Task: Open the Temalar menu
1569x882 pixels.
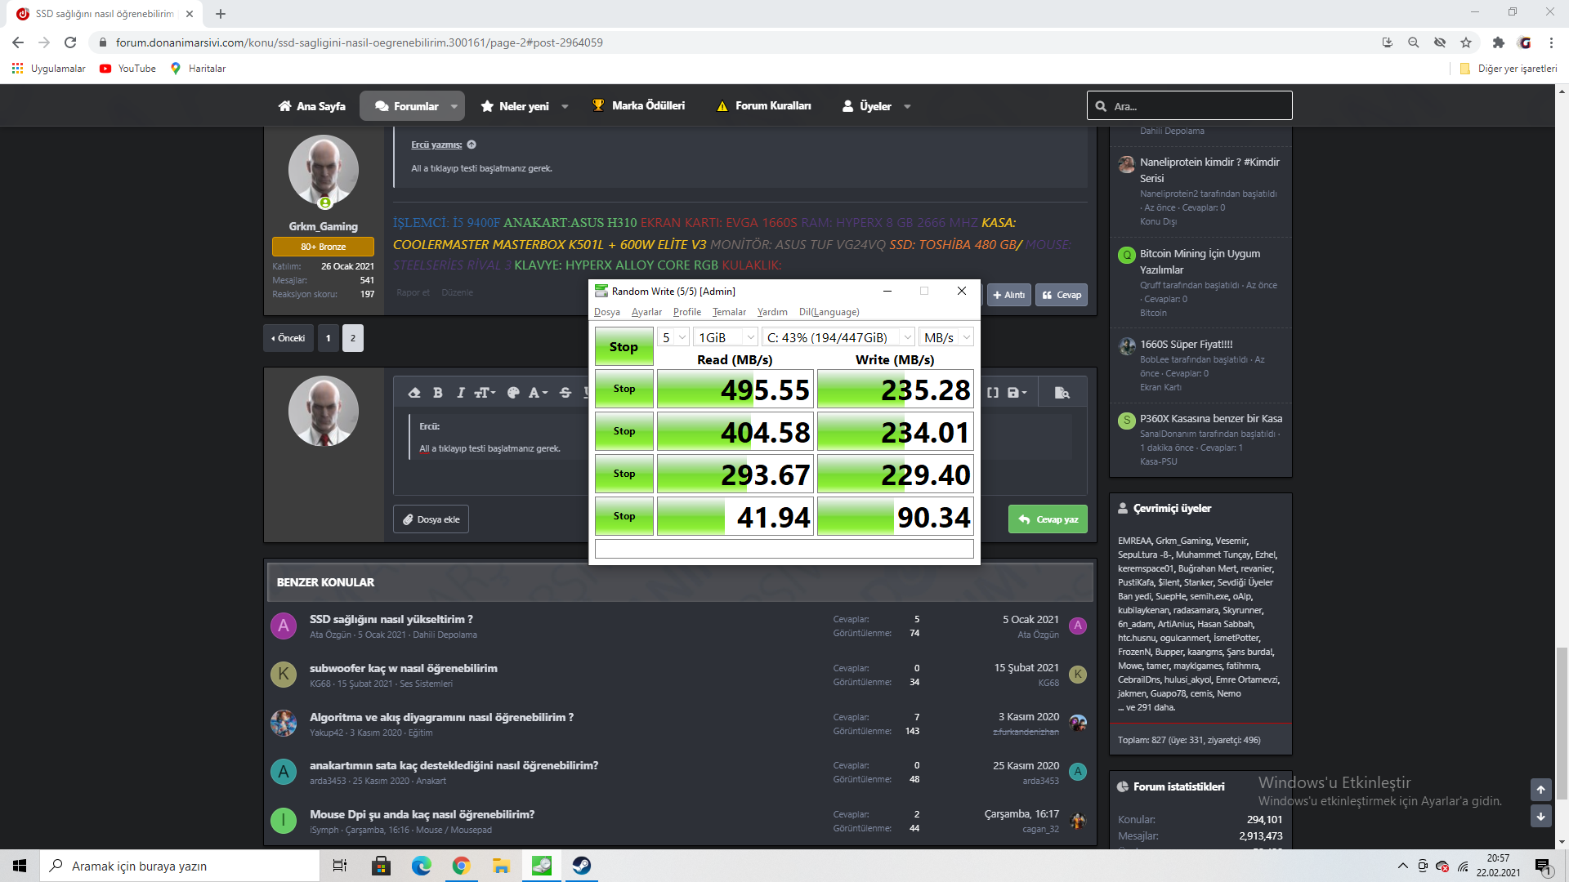Action: click(x=729, y=312)
